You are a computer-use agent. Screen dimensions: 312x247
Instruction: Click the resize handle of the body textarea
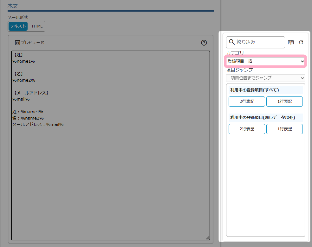pyautogui.click(x=207, y=238)
